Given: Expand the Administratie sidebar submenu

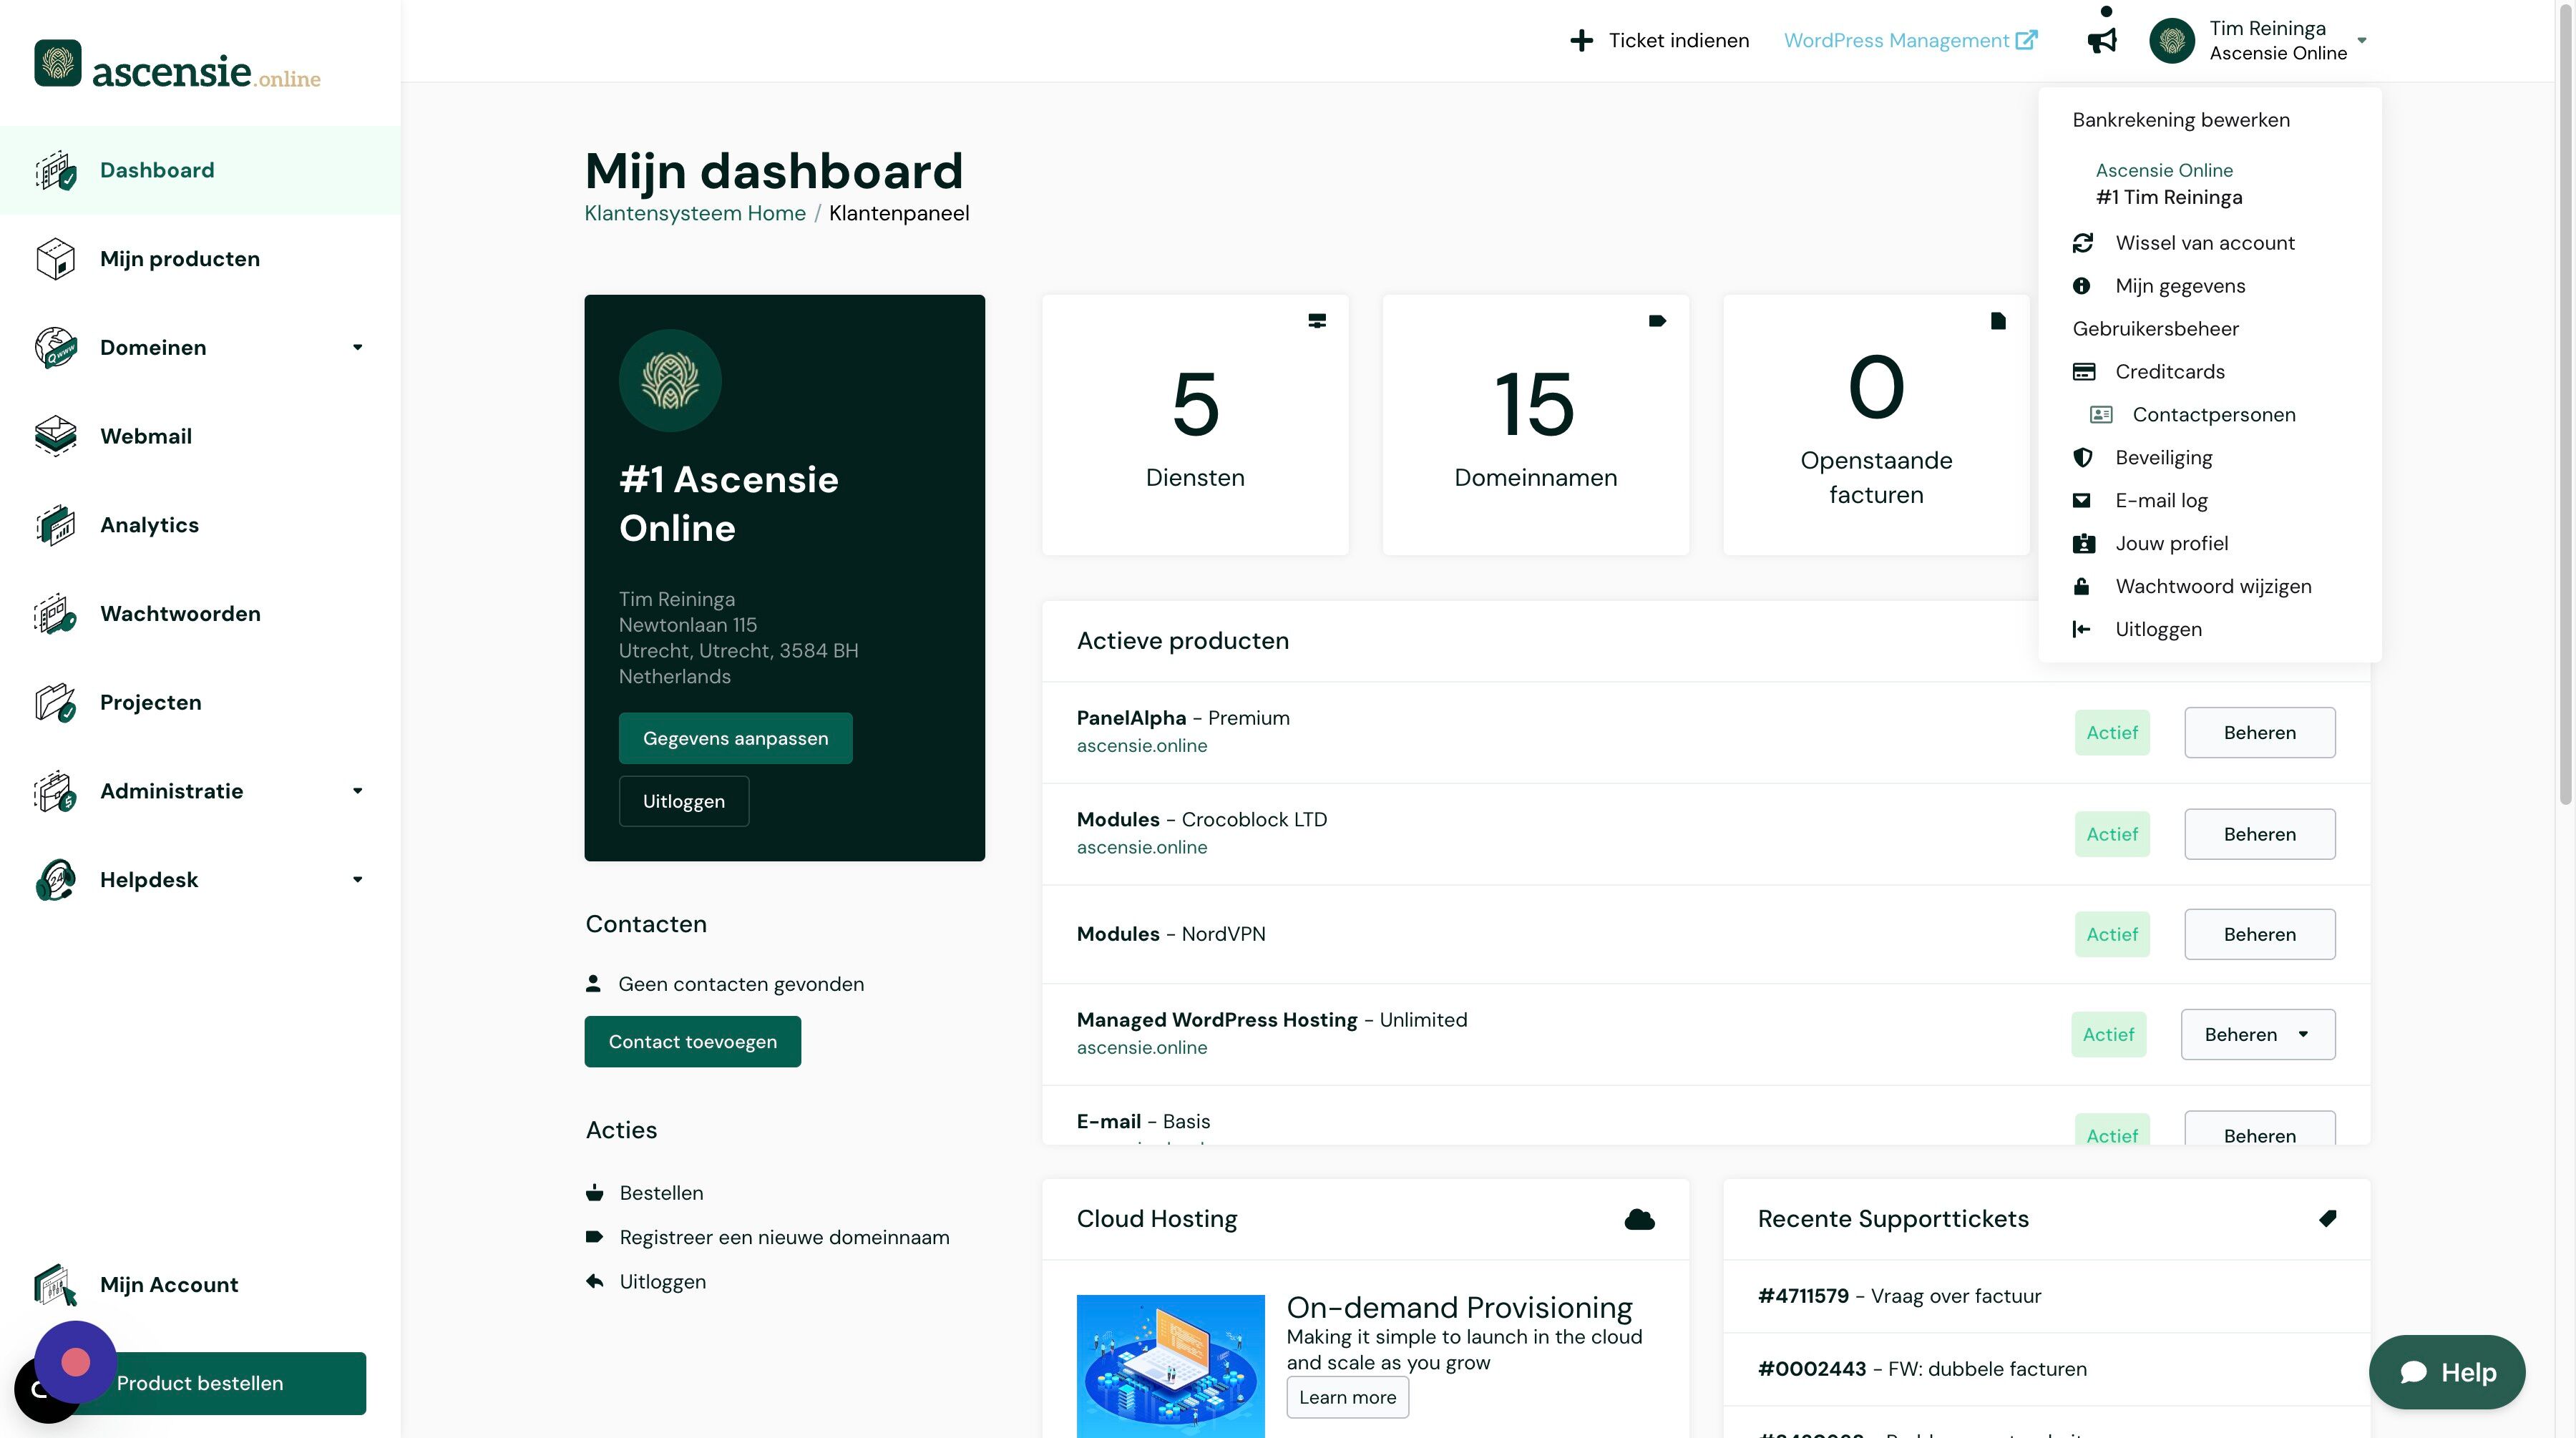Looking at the screenshot, I should 357,791.
